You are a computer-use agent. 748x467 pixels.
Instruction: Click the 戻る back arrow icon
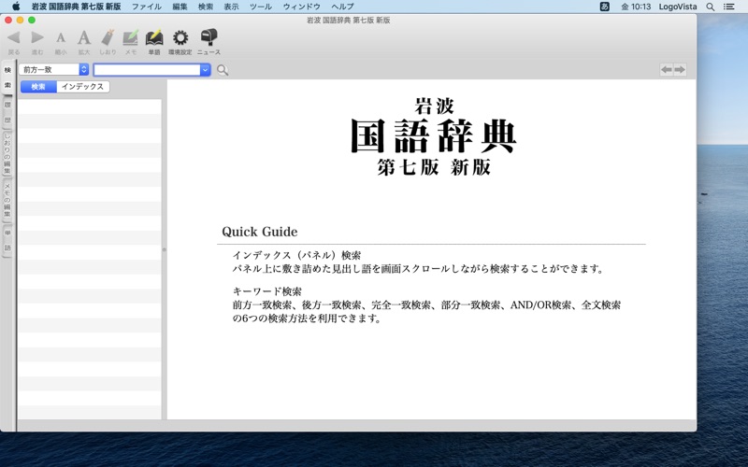click(x=13, y=38)
